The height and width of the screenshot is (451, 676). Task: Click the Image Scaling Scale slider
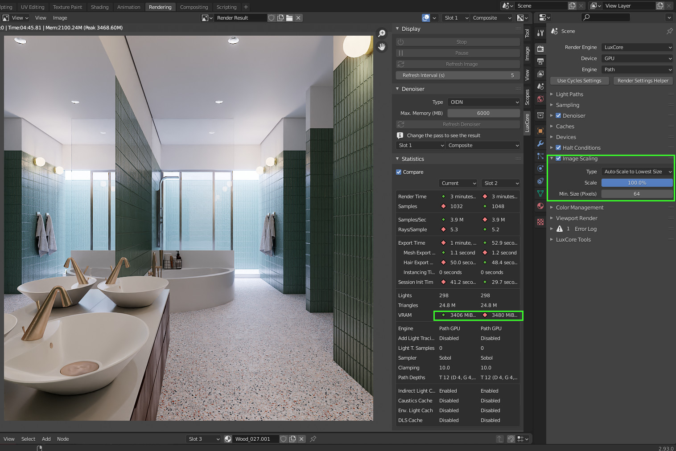(x=637, y=183)
